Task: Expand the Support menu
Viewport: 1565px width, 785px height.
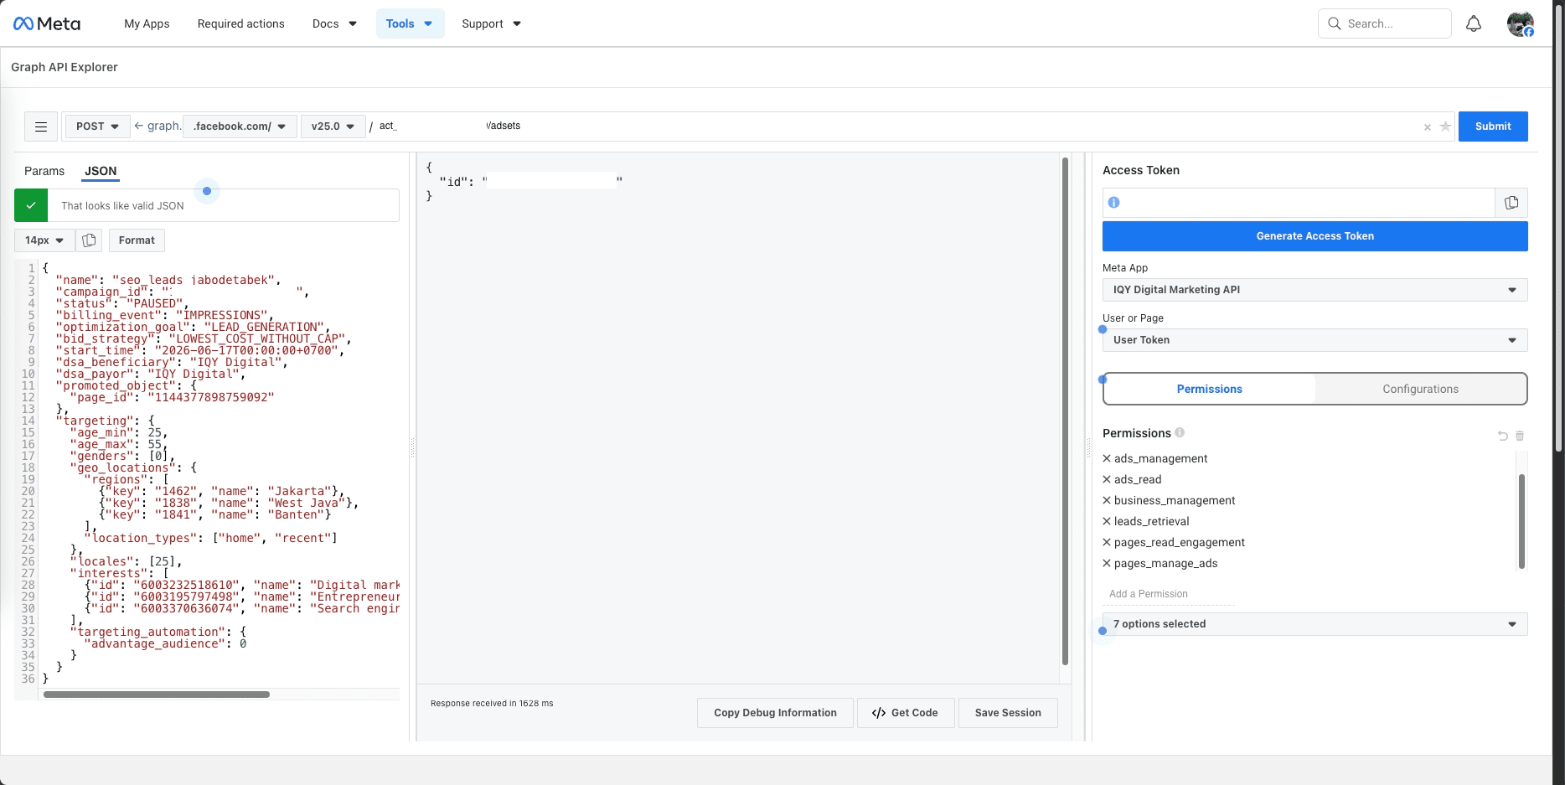Action: point(492,23)
